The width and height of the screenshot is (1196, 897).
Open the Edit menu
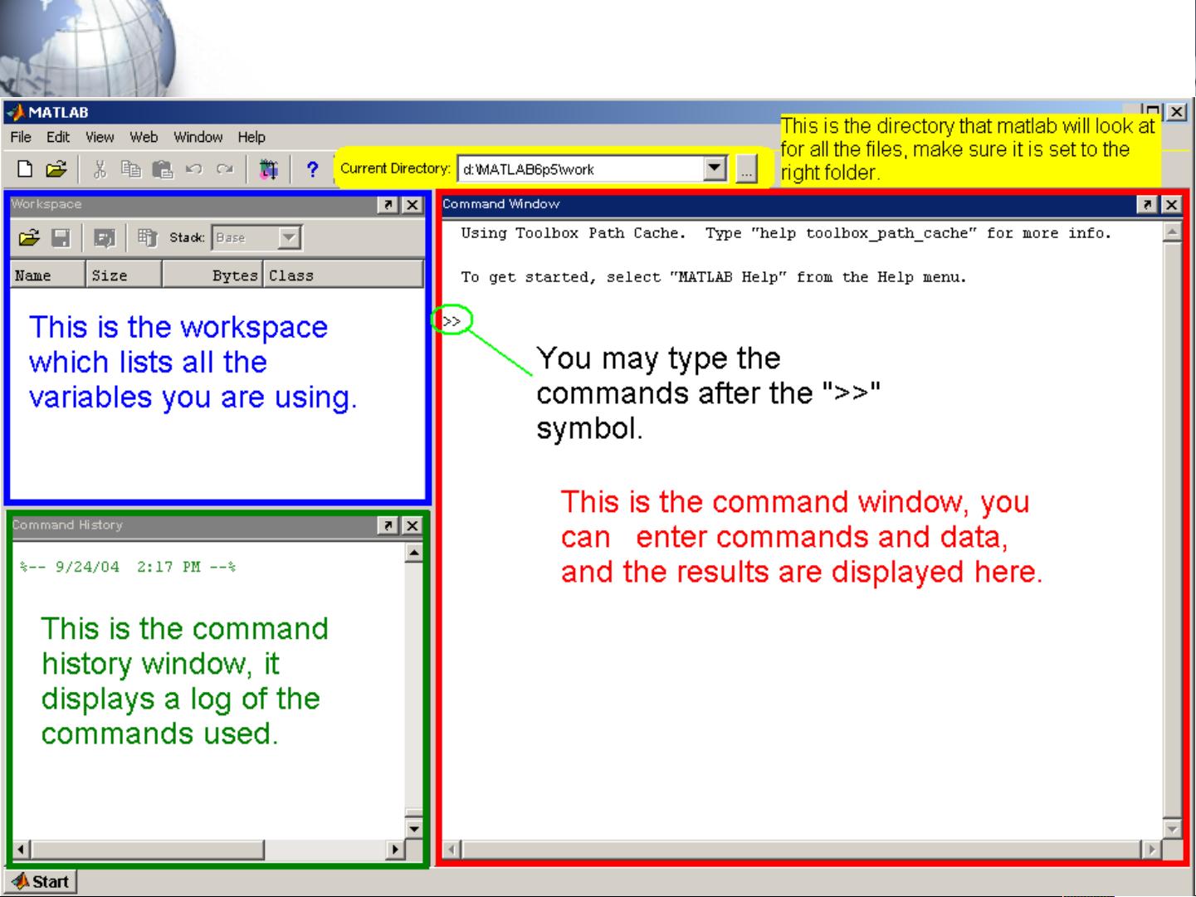coord(58,137)
